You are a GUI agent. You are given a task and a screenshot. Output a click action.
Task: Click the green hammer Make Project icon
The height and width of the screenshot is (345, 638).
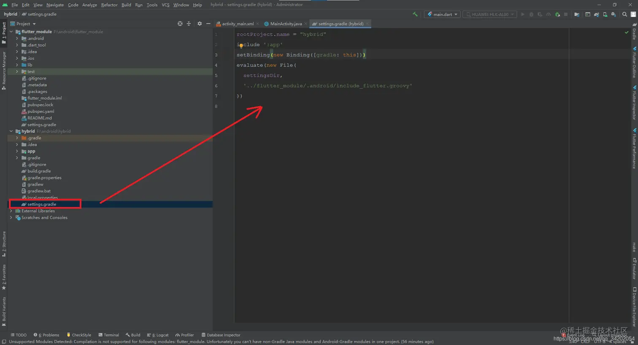pyautogui.click(x=415, y=14)
